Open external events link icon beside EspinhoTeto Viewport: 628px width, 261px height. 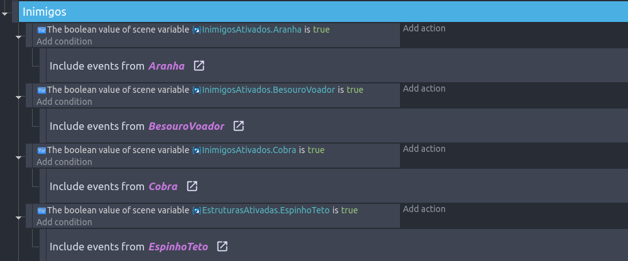click(x=223, y=247)
